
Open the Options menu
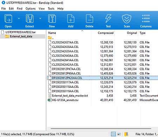pyautogui.click(x=31, y=9)
